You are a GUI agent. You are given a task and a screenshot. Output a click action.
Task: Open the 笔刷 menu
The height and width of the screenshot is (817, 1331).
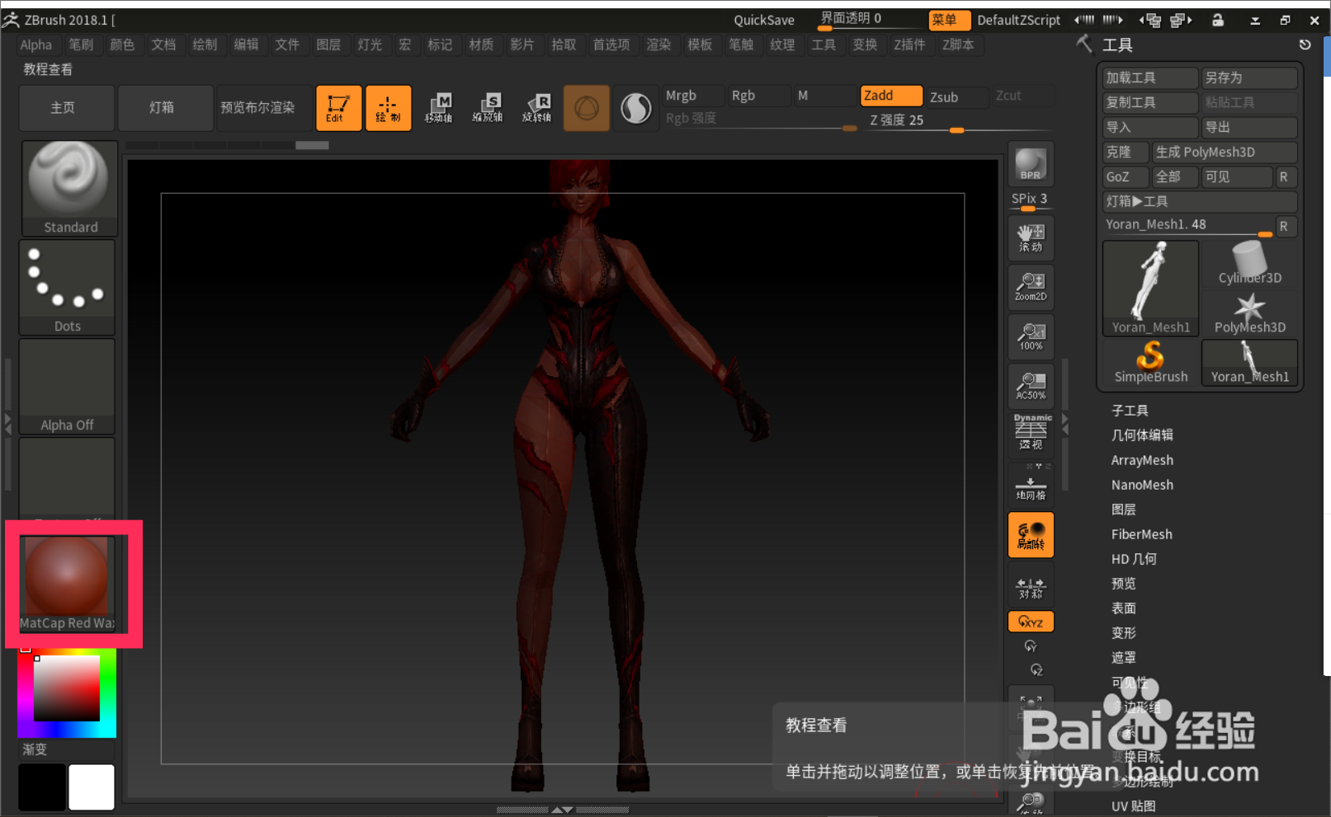(81, 45)
